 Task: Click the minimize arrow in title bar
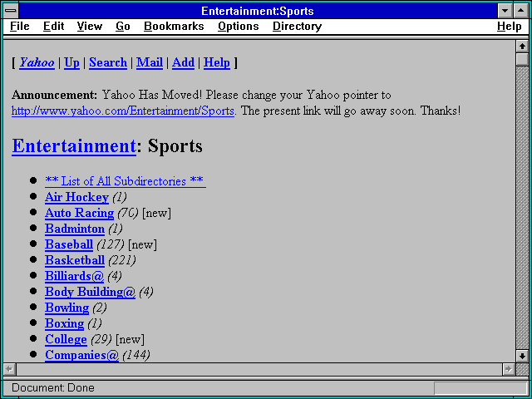tap(505, 11)
